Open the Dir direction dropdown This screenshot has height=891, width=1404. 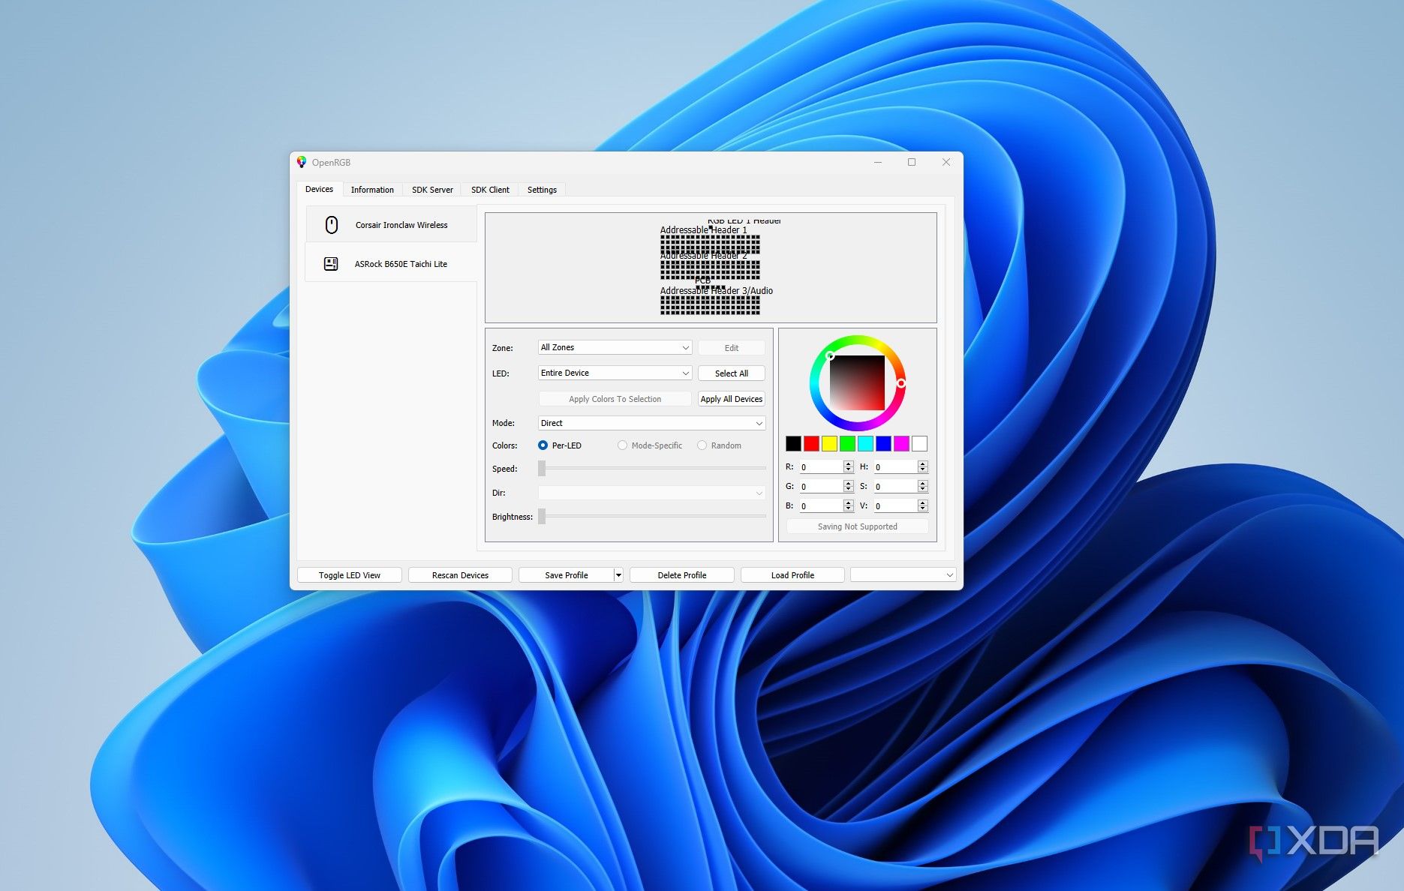(651, 493)
